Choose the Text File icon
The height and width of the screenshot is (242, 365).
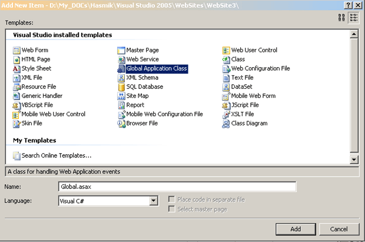pos(226,78)
